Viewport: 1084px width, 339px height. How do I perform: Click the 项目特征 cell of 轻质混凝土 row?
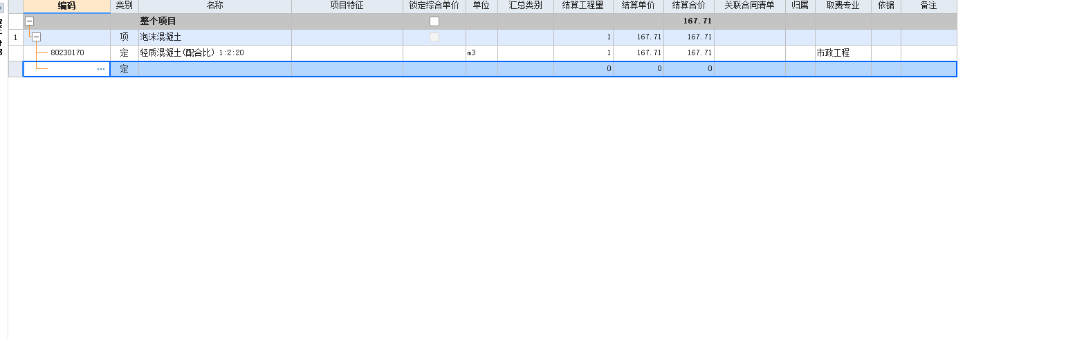tap(347, 52)
